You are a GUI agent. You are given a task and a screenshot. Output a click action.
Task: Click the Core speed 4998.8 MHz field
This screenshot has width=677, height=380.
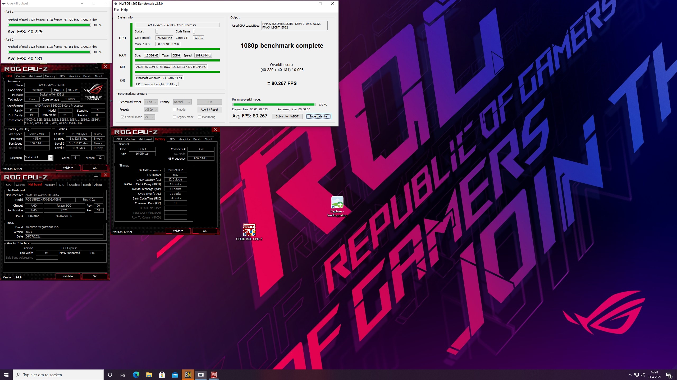[164, 38]
